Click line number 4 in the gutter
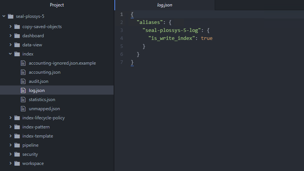The width and height of the screenshot is (304, 171). point(122,38)
